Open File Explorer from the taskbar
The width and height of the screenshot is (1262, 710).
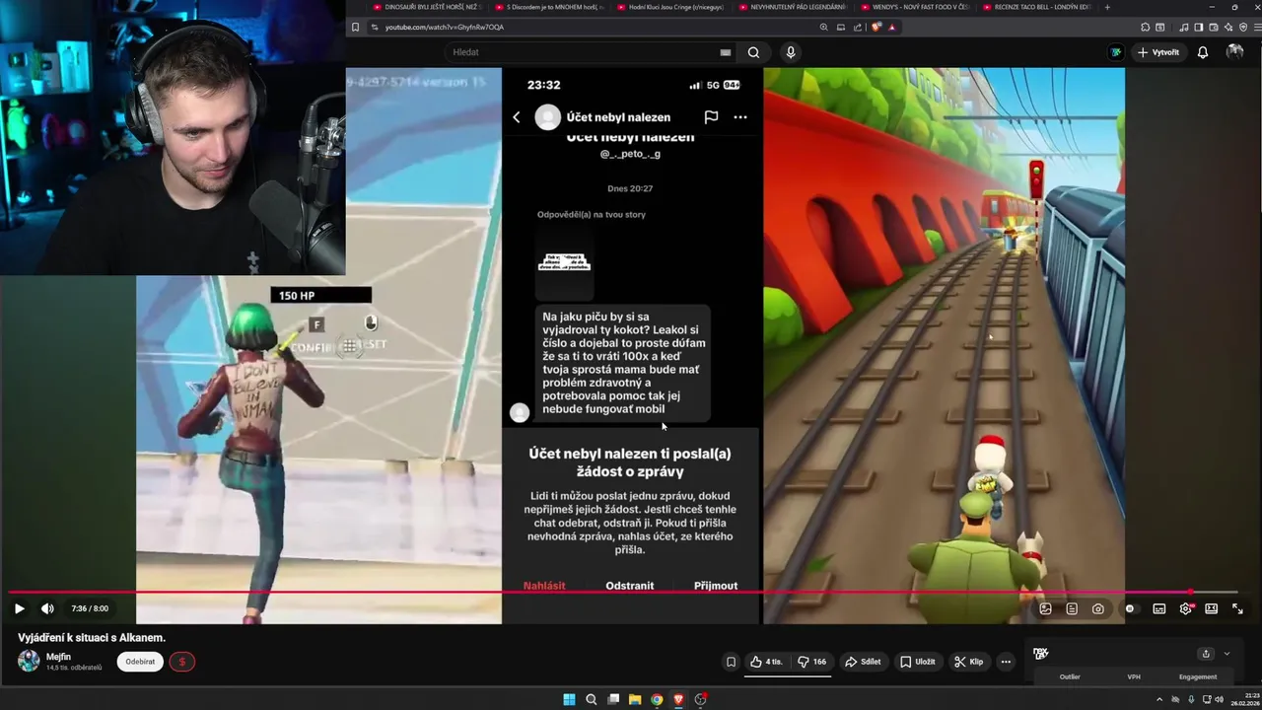tap(635, 699)
